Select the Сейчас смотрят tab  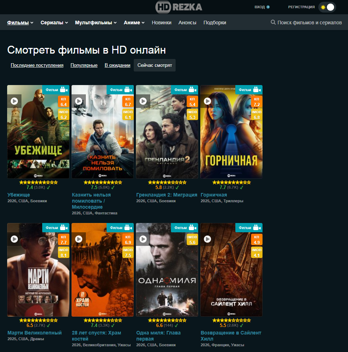(x=155, y=65)
